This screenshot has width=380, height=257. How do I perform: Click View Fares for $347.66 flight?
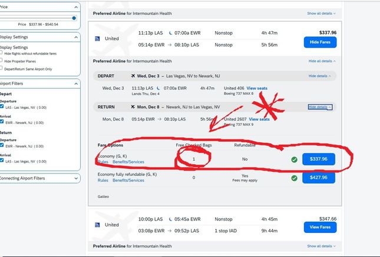click(x=320, y=227)
